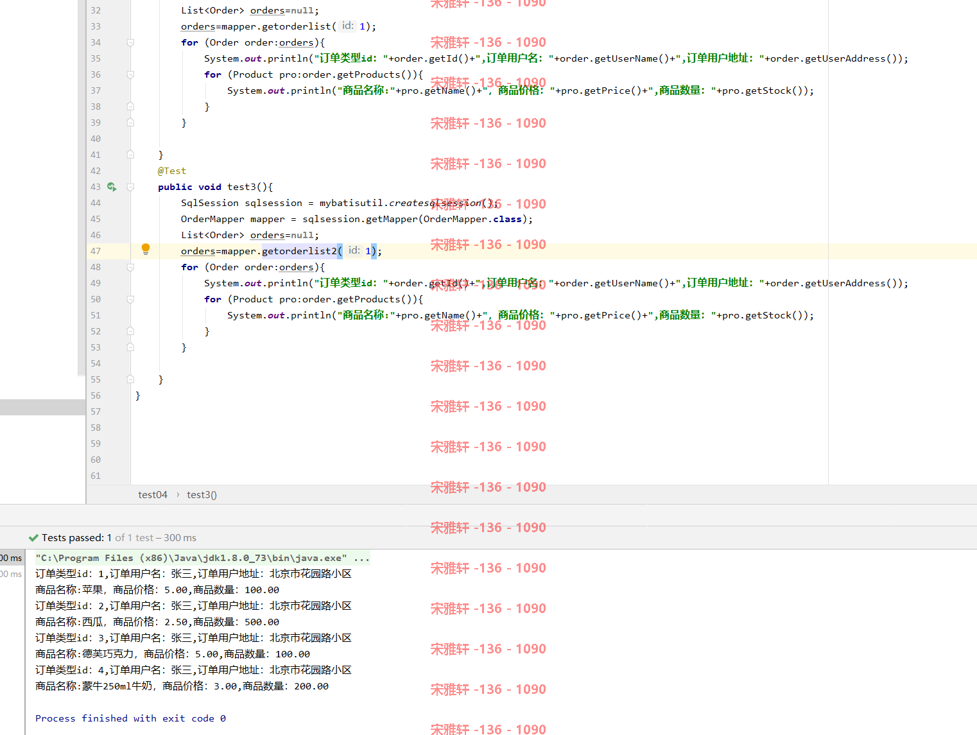Toggle fold marker at line 39 closing brace
Screen dimensions: 977x735
[130, 123]
